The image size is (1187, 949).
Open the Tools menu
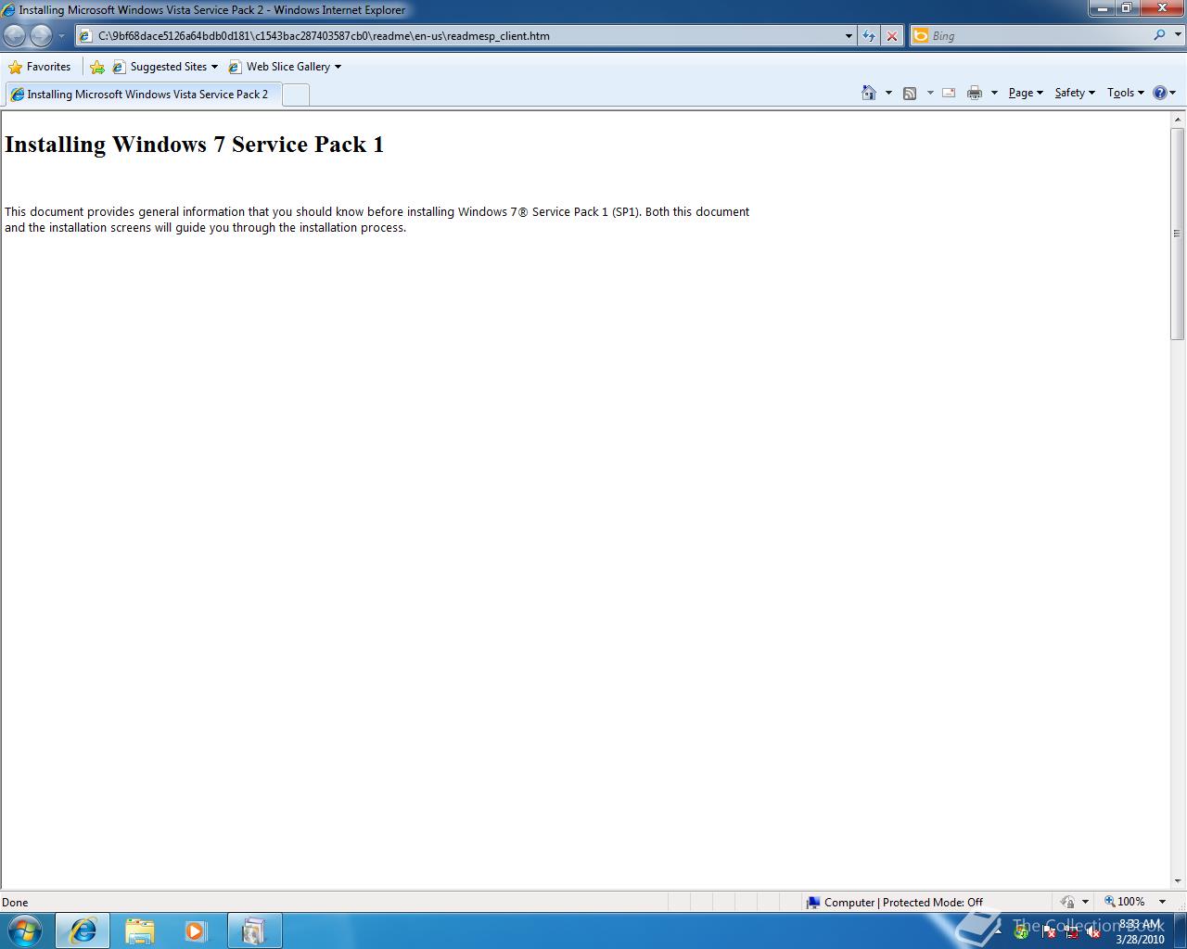point(1126,93)
